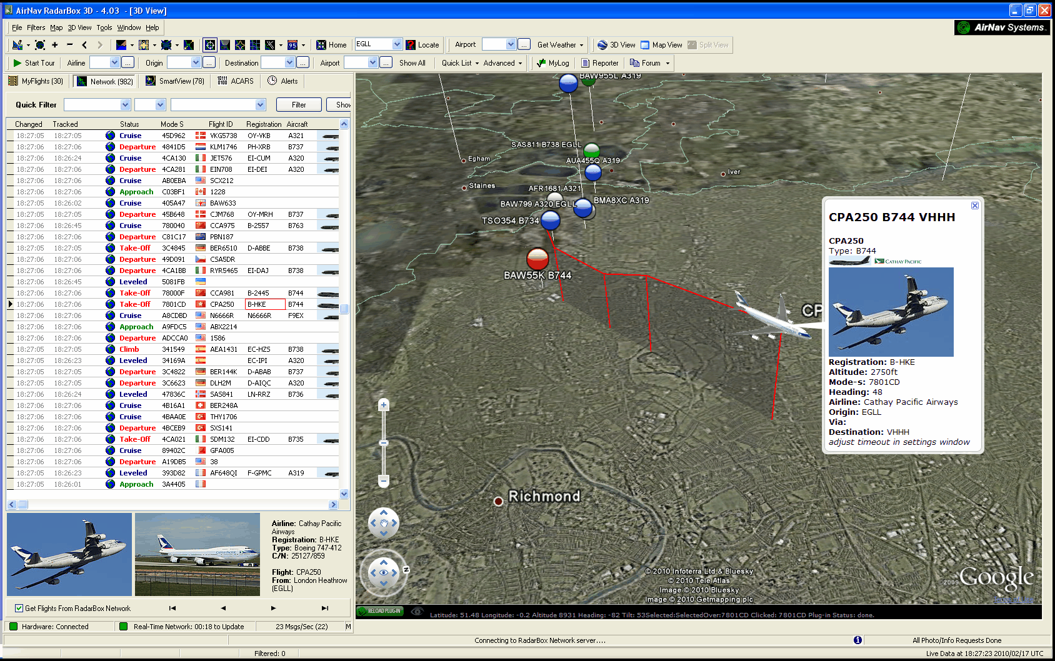The width and height of the screenshot is (1055, 661).
Task: Open the MyLog tool
Action: (x=552, y=63)
